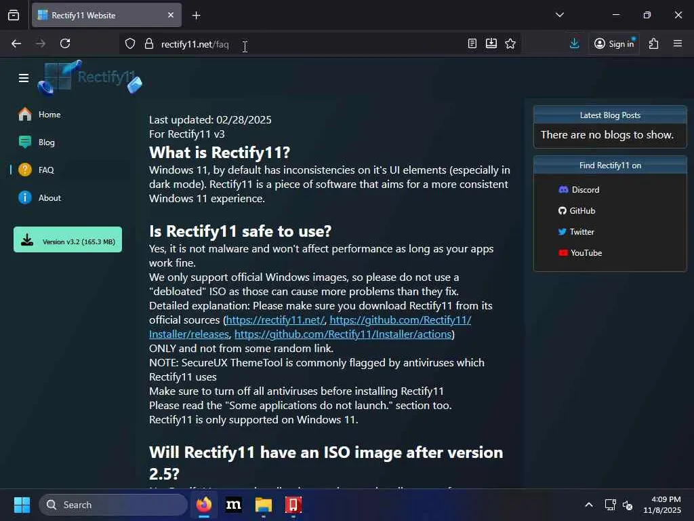This screenshot has width=694, height=521.
Task: Click the Sign in account button
Action: [x=614, y=43]
